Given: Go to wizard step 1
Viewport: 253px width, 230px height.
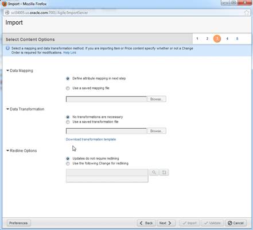Looking at the screenshot, I should (x=197, y=39).
